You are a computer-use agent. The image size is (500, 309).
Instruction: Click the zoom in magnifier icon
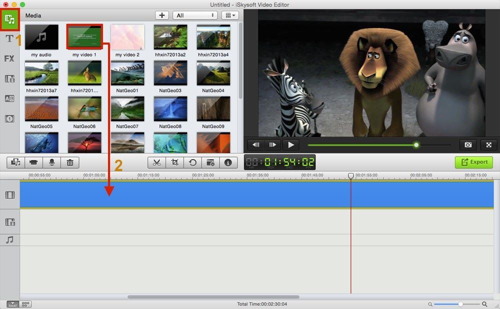[x=484, y=304]
